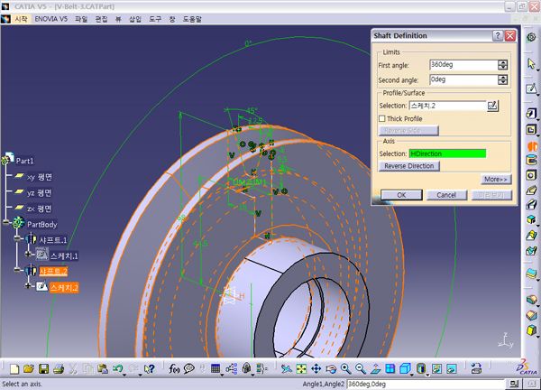This screenshot has height=390, width=541.
Task: Click the Print icon in the toolbar
Action: click(x=59, y=369)
